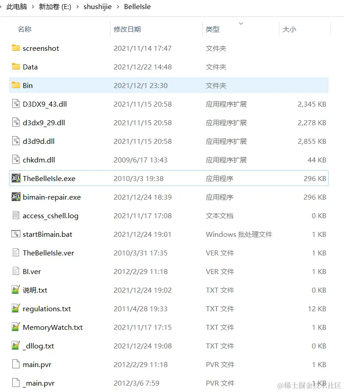Navigate to 此电脑 in the breadcrumb
Image resolution: width=344 pixels, height=392 pixels.
pyautogui.click(x=16, y=7)
